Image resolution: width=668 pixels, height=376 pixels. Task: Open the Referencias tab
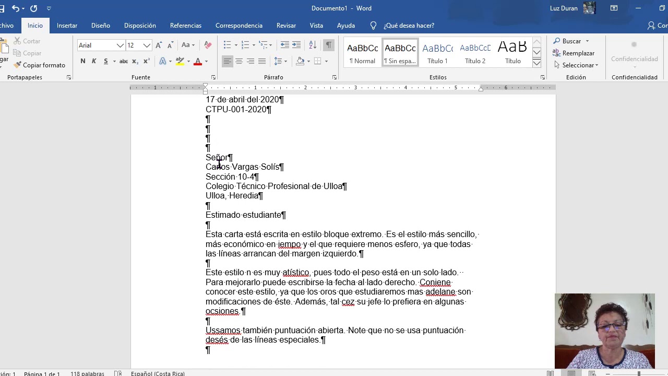click(186, 26)
